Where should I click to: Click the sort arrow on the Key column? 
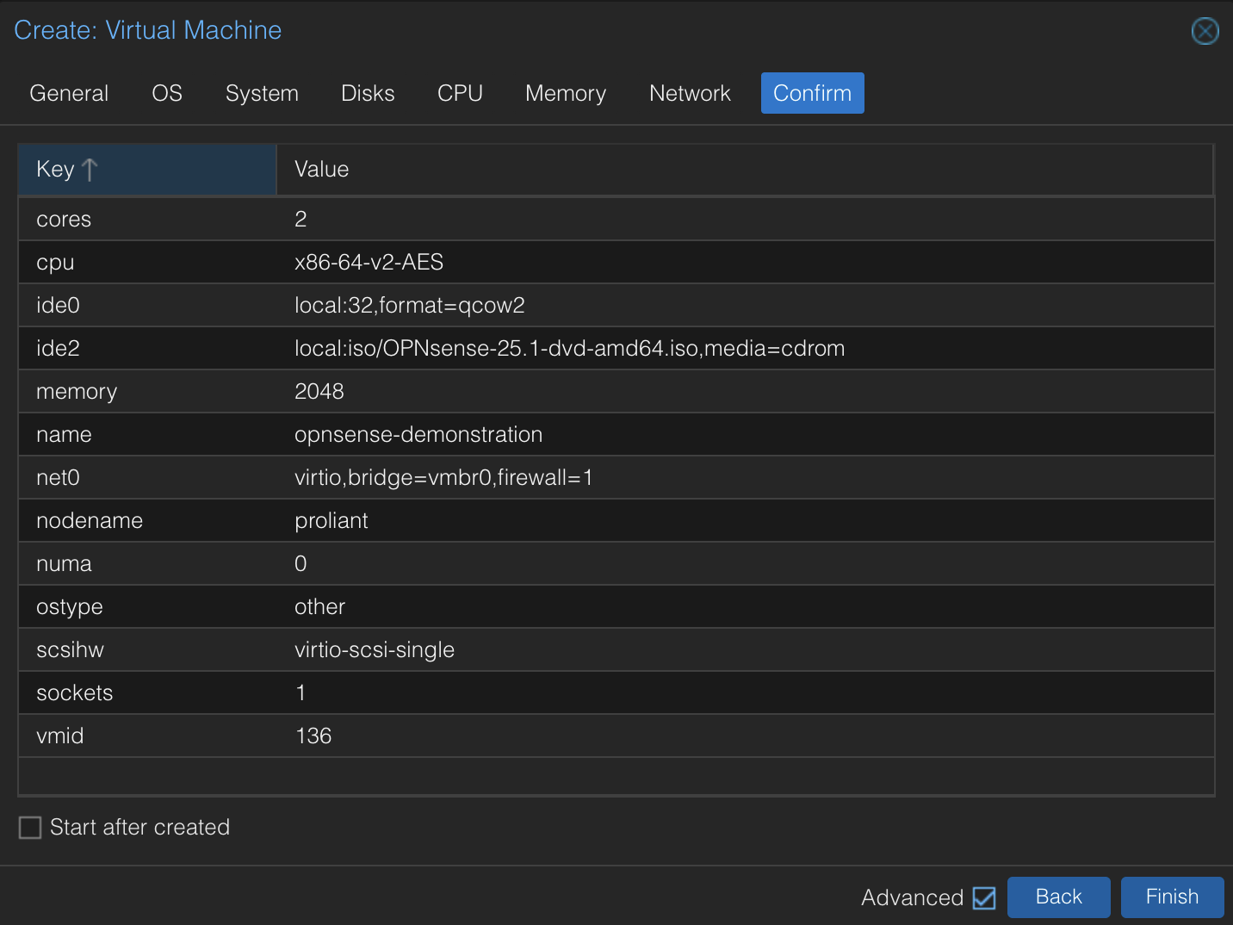90,170
